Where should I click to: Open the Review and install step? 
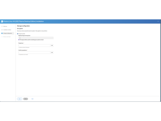click(7, 37)
